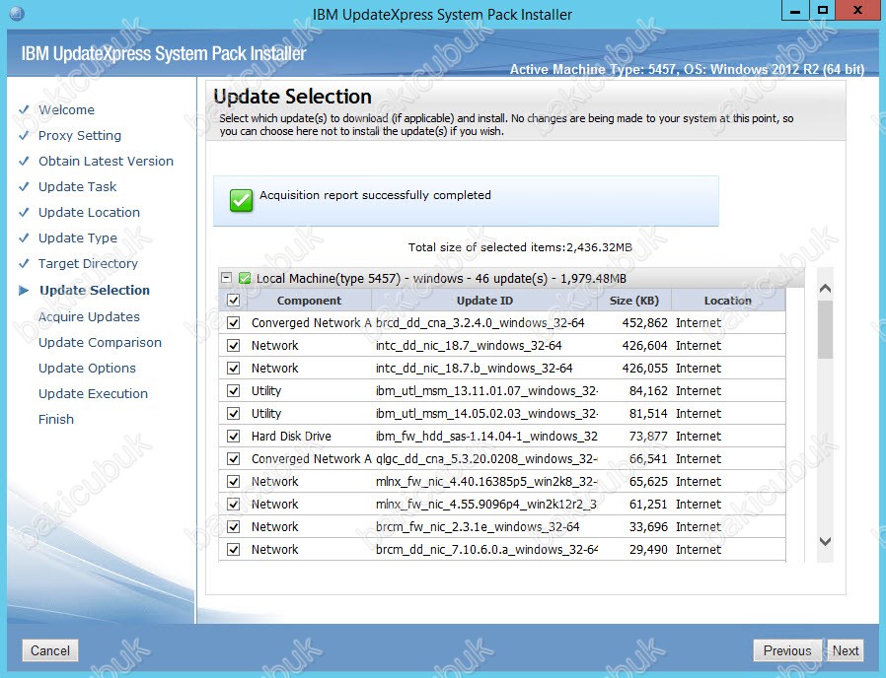Uncheck the ibm_utl_msm_14.05.02.03 update checkbox
Screen dimensions: 886x678
[234, 413]
